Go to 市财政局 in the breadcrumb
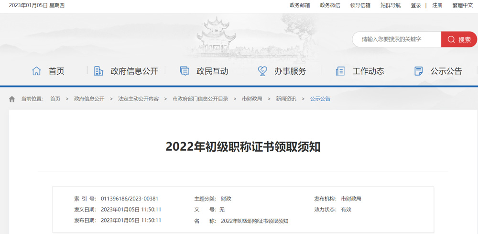Screen dimensions: 478x234 [252, 99]
